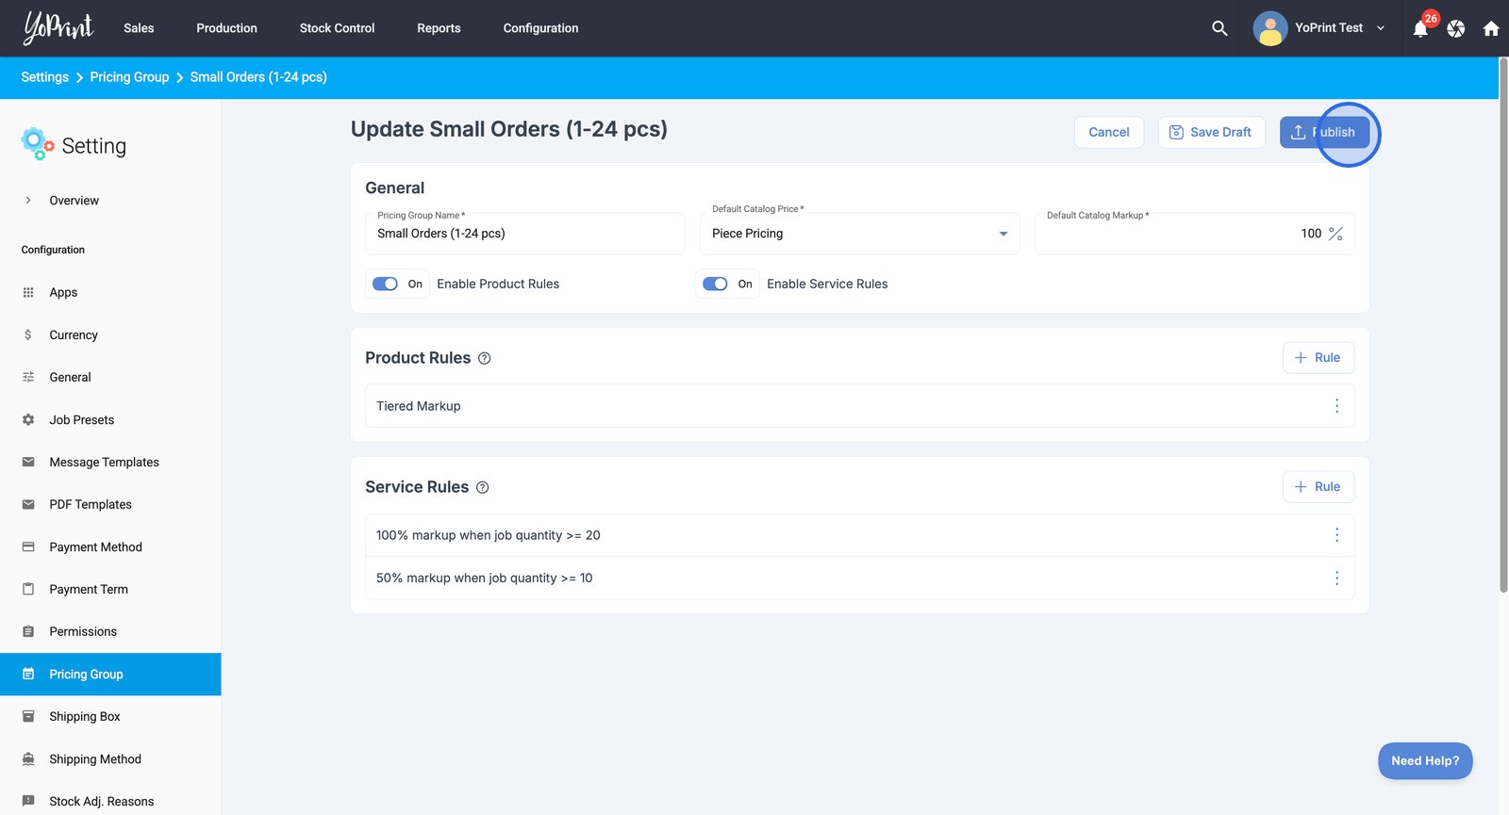Screen dimensions: 1509x815
Task: Click the Pricing Group breadcrumb link
Action: click(129, 77)
